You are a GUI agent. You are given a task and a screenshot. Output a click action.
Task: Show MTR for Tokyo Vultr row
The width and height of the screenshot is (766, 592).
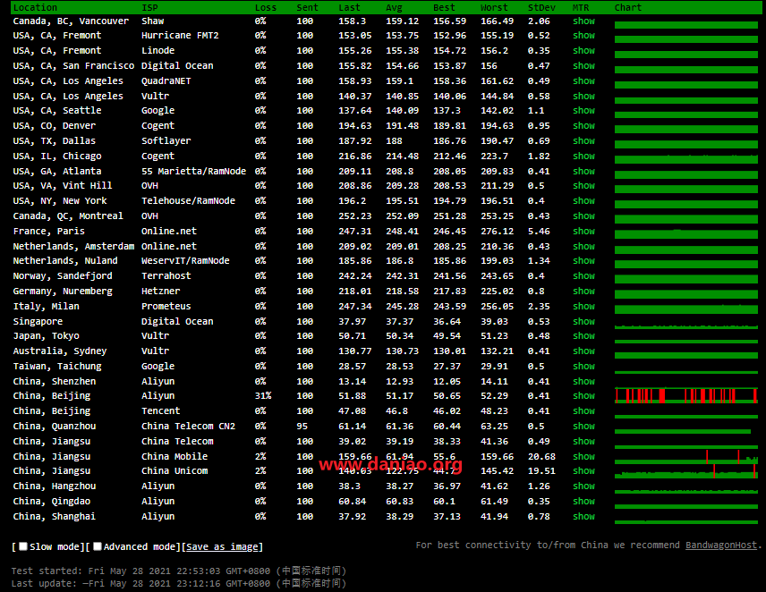click(x=583, y=335)
